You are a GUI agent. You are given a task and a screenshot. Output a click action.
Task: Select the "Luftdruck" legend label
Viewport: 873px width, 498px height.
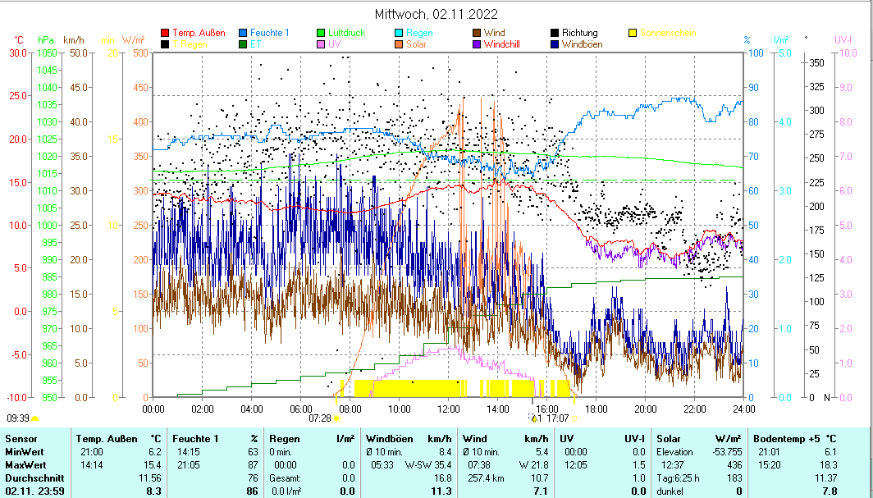point(347,34)
